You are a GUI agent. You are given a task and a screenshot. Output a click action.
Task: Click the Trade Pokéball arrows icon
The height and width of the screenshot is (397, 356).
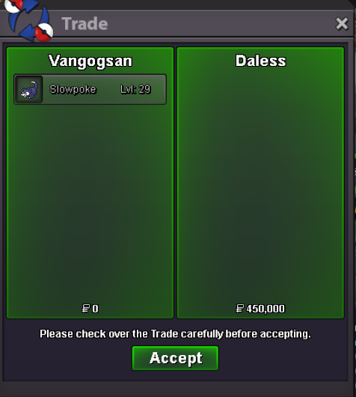click(x=28, y=20)
